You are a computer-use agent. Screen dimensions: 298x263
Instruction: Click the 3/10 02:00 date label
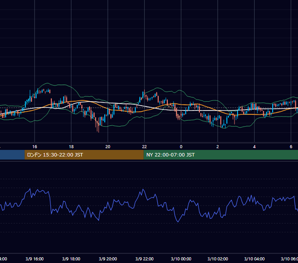[218, 259]
